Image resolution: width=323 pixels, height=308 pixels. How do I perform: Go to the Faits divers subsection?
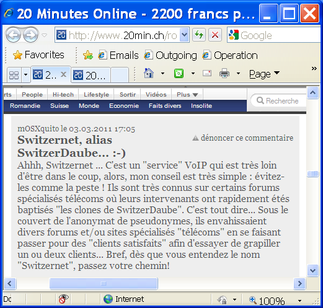[x=165, y=106]
